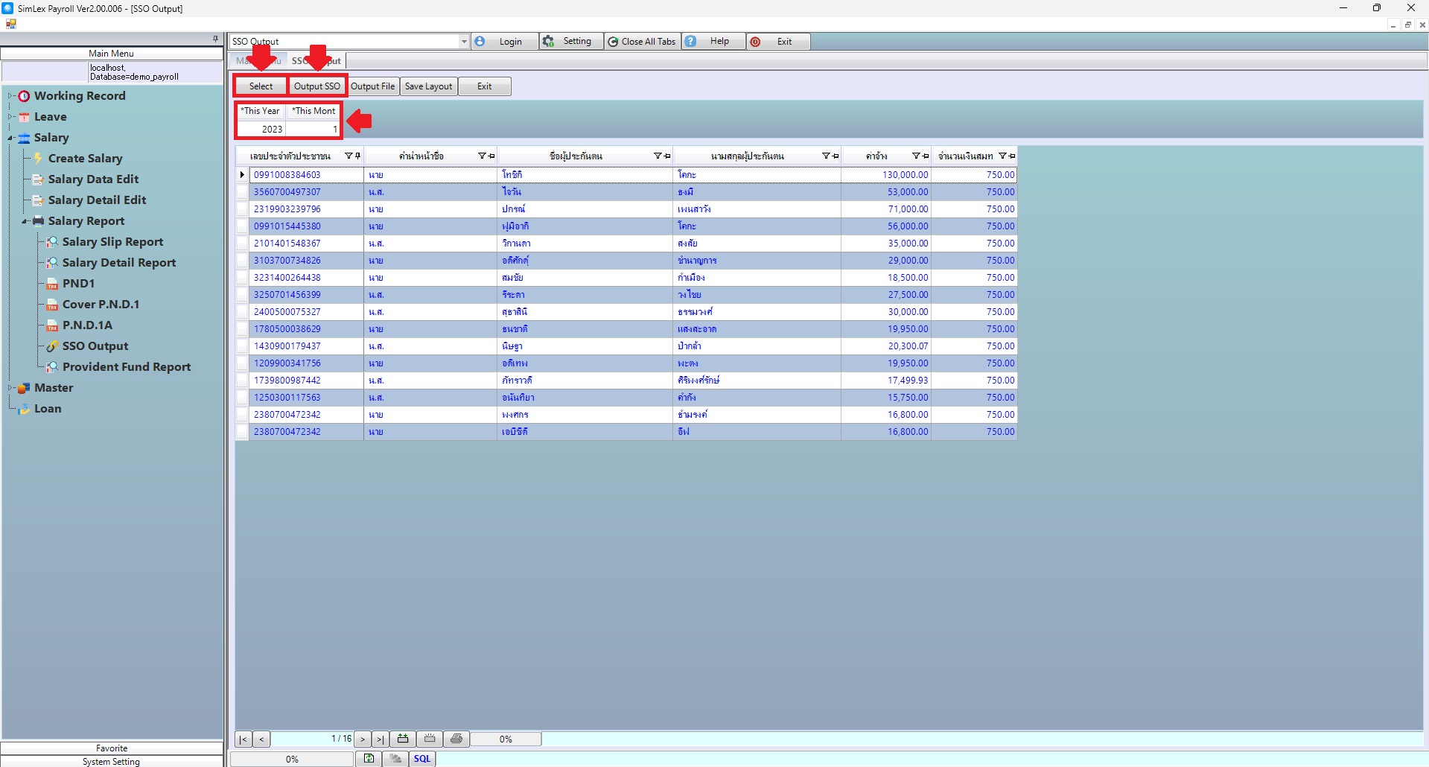Open Salary Slip Report in the tree

point(112,242)
